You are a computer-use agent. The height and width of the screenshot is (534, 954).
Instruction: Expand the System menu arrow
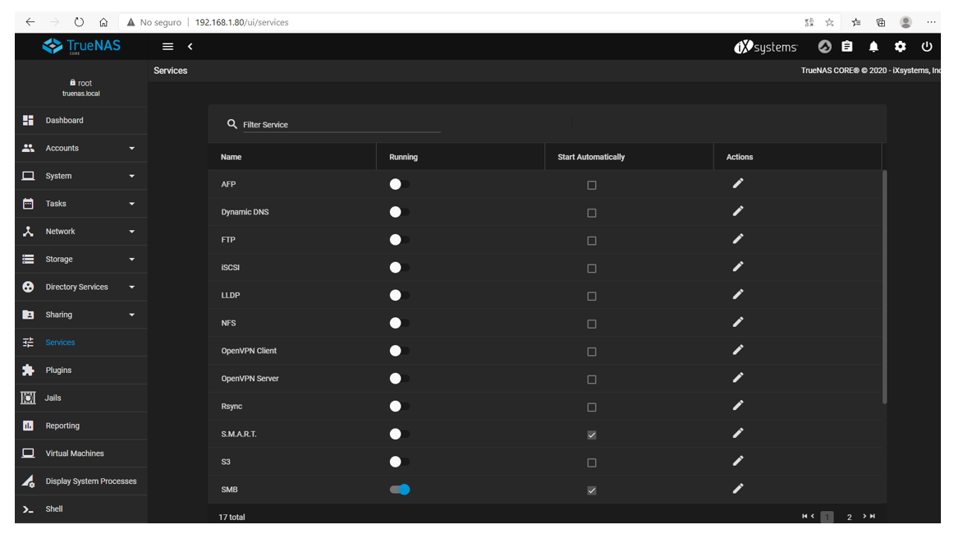coord(131,176)
